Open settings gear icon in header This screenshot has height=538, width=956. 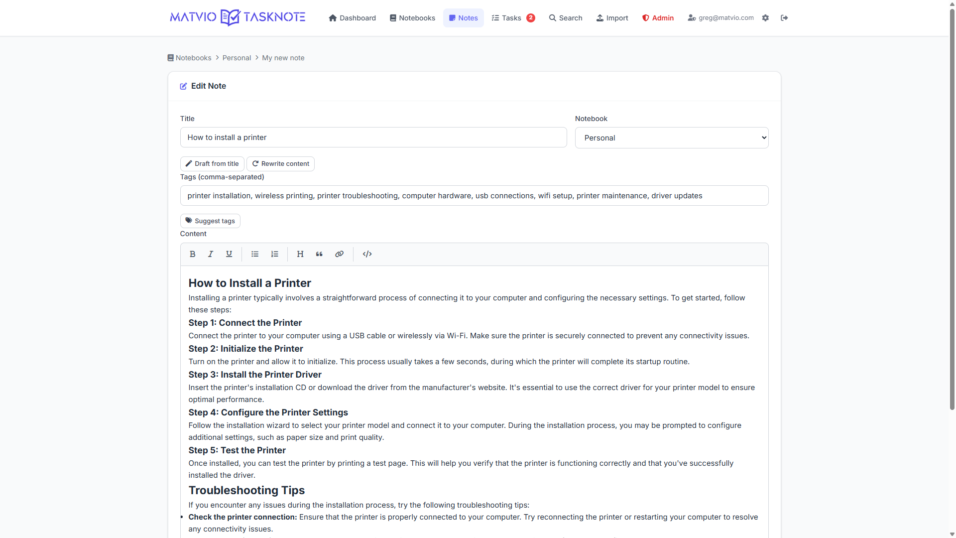tap(765, 18)
